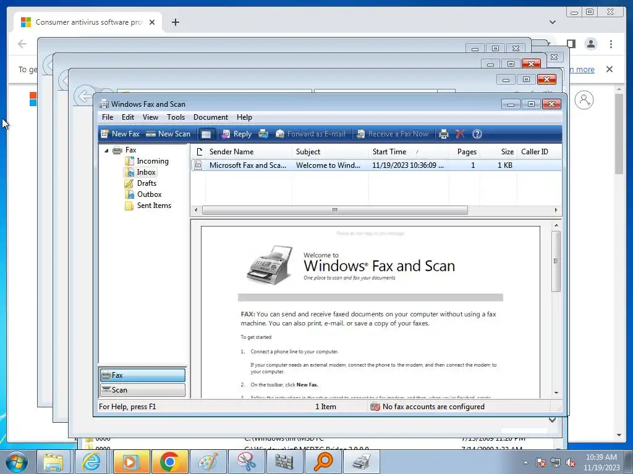This screenshot has width=633, height=474.
Task: Dismiss the Chrome info bar X
Action: pyautogui.click(x=609, y=69)
